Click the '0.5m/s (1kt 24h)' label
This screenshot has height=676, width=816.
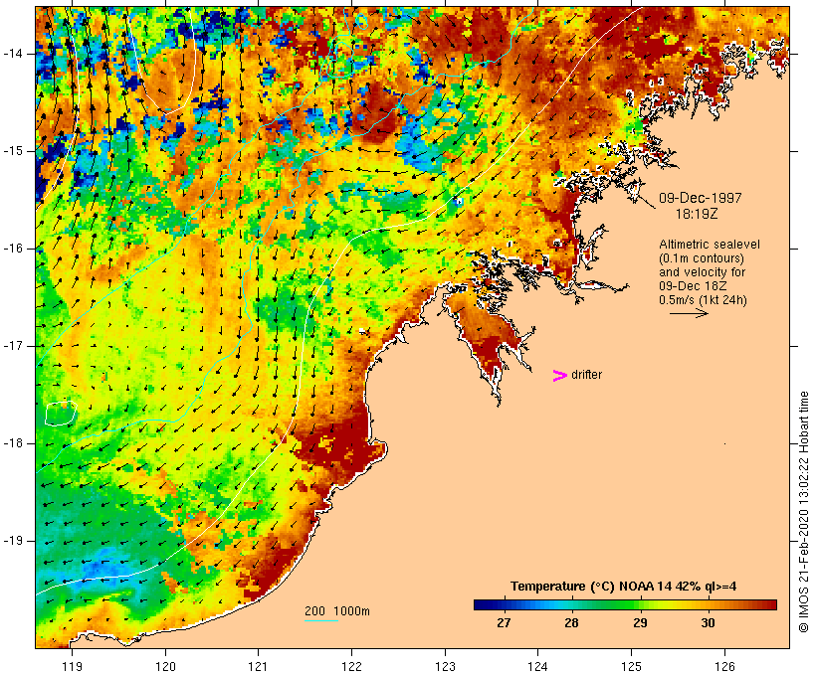(x=703, y=300)
